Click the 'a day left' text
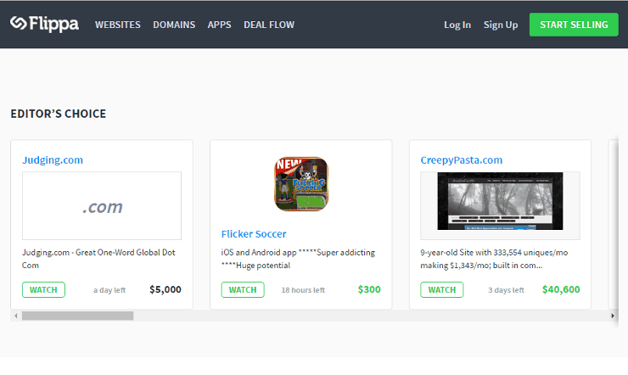 [x=109, y=290]
